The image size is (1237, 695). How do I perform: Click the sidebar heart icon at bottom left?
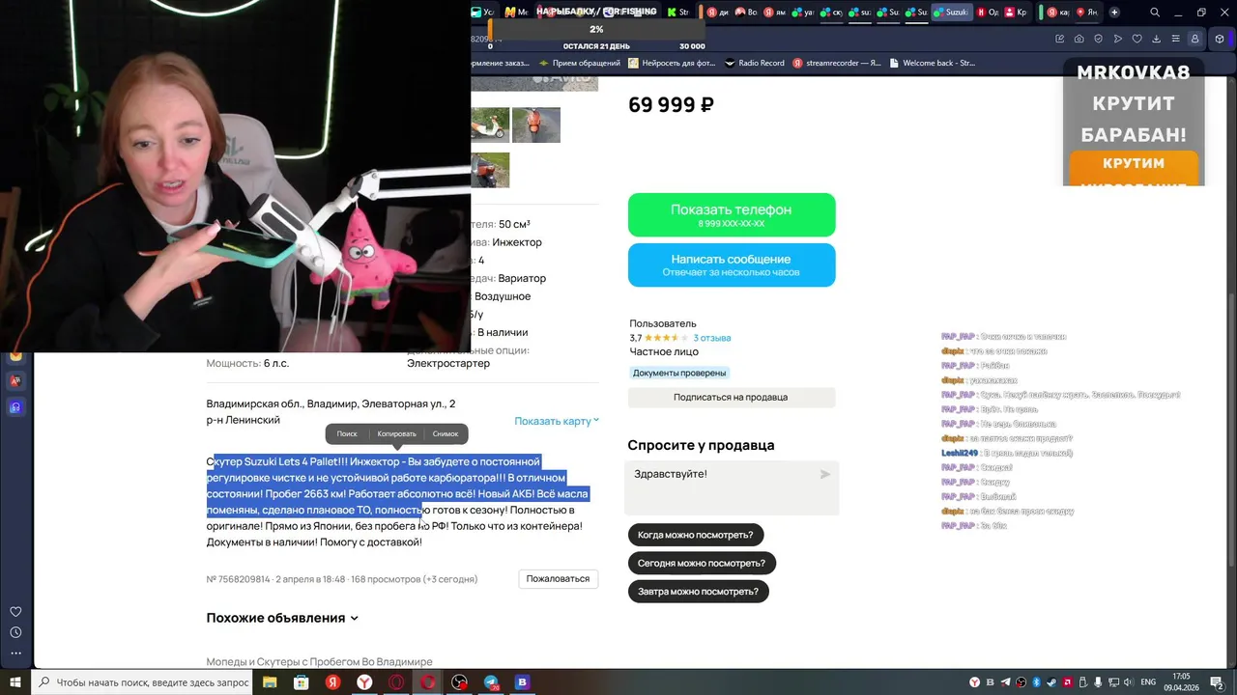(x=15, y=612)
